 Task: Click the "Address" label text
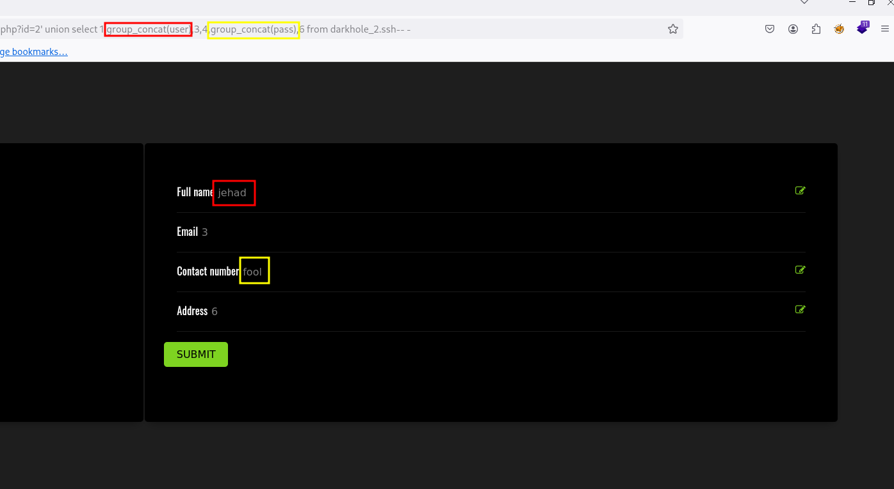[192, 311]
